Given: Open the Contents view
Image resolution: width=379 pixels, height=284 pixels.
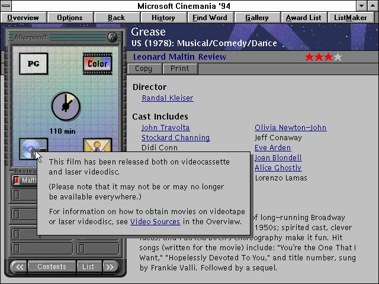Looking at the screenshot, I should pos(52,267).
